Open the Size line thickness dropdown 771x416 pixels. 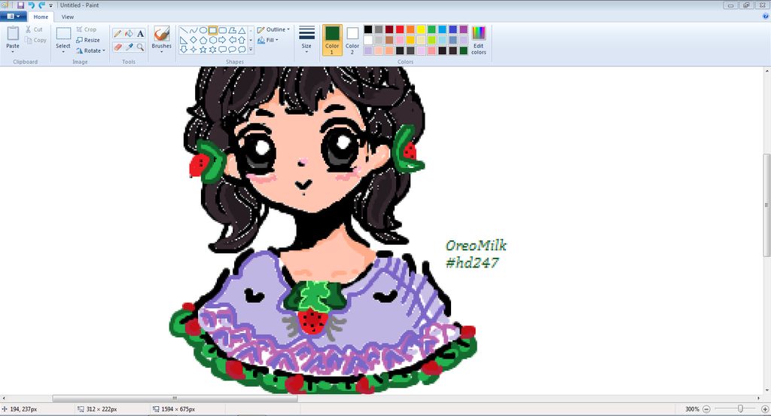pyautogui.click(x=306, y=39)
